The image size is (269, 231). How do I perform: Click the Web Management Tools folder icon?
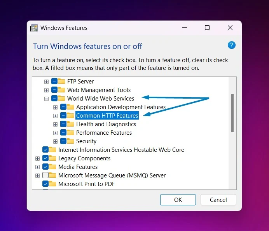[x=61, y=90]
